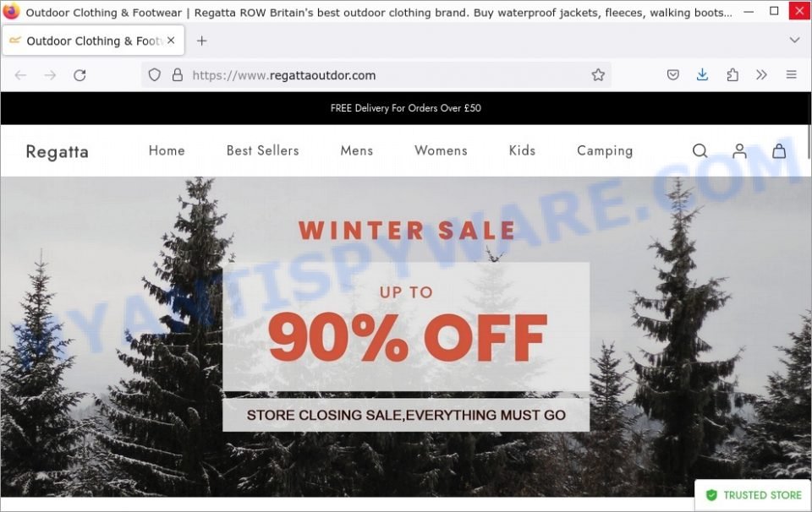Open the shopping bag cart icon
812x512 pixels.
pyautogui.click(x=779, y=150)
